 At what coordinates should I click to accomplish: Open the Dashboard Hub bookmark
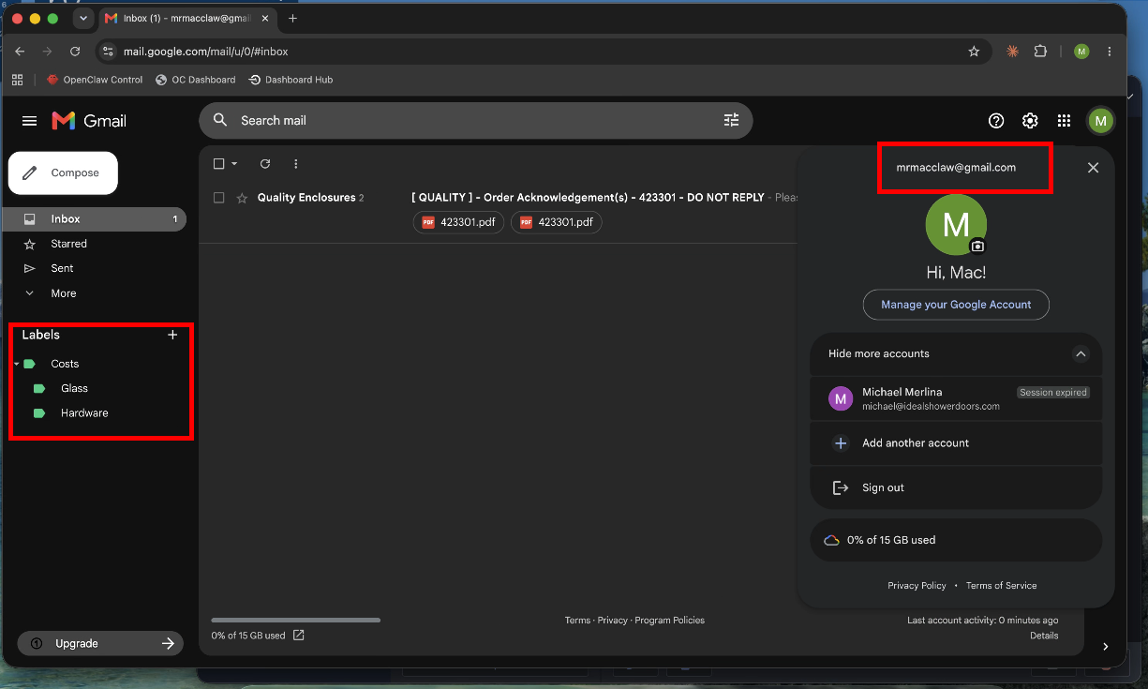pyautogui.click(x=291, y=80)
